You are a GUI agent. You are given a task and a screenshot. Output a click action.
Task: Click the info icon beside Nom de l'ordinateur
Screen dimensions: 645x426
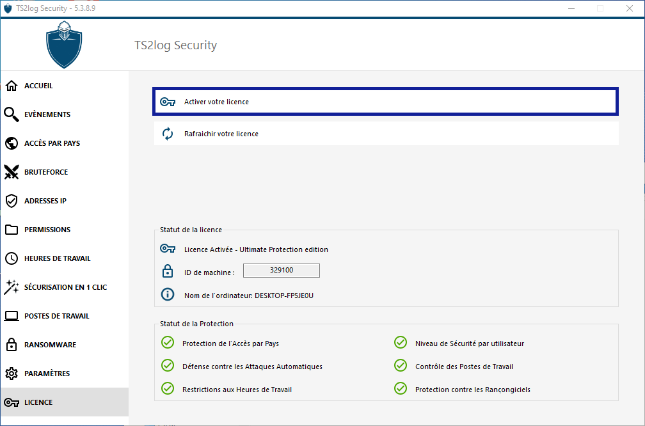pyautogui.click(x=168, y=294)
